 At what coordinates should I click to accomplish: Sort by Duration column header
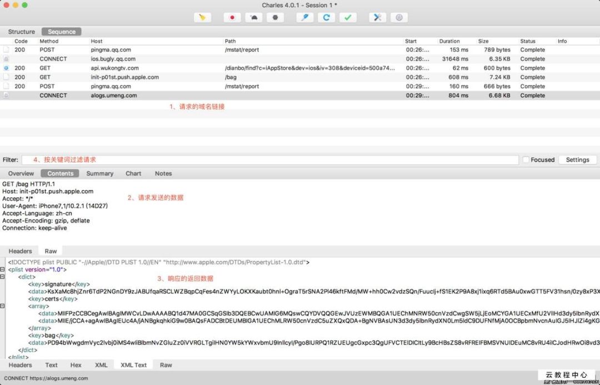(449, 41)
